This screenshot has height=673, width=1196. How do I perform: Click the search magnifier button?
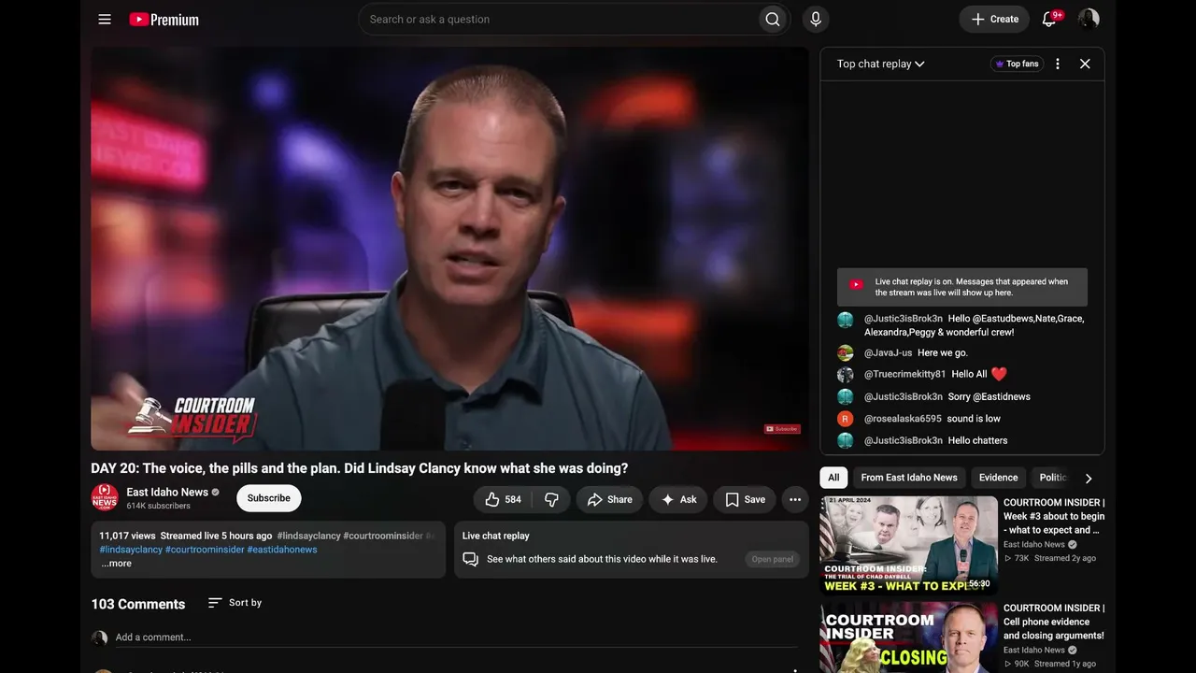[773, 20]
